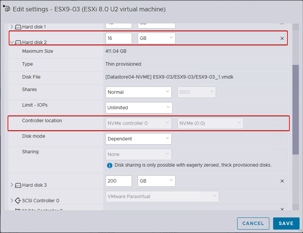303x233 pixels.
Task: Open the Limit - IOPs Unlimited dropdown
Action: click(138, 107)
